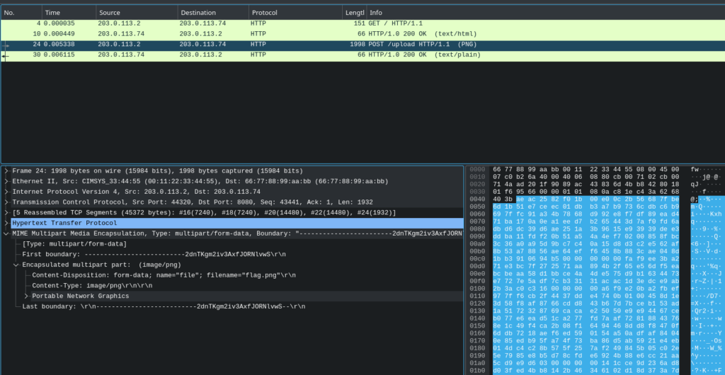Expand the Hypertext Transfer Protocol node
Screen dimensions: 725x375
(x=6, y=223)
